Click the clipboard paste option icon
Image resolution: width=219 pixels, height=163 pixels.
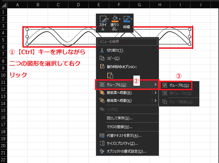[110, 75]
